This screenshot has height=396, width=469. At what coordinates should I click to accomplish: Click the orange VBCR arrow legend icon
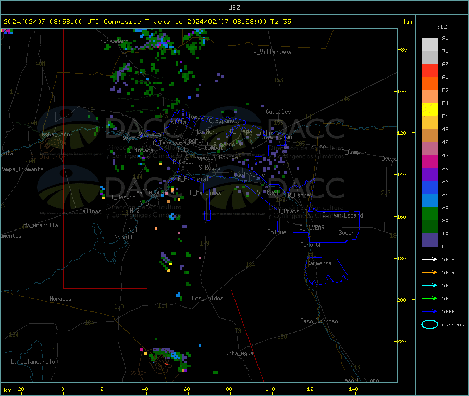429,272
